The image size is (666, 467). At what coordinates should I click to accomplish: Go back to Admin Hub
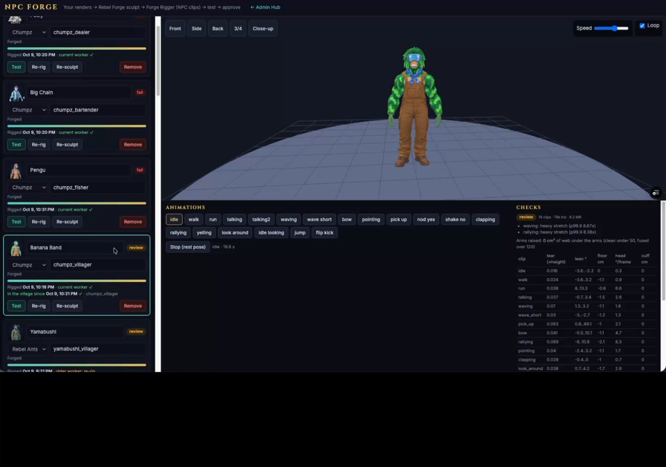[265, 7]
